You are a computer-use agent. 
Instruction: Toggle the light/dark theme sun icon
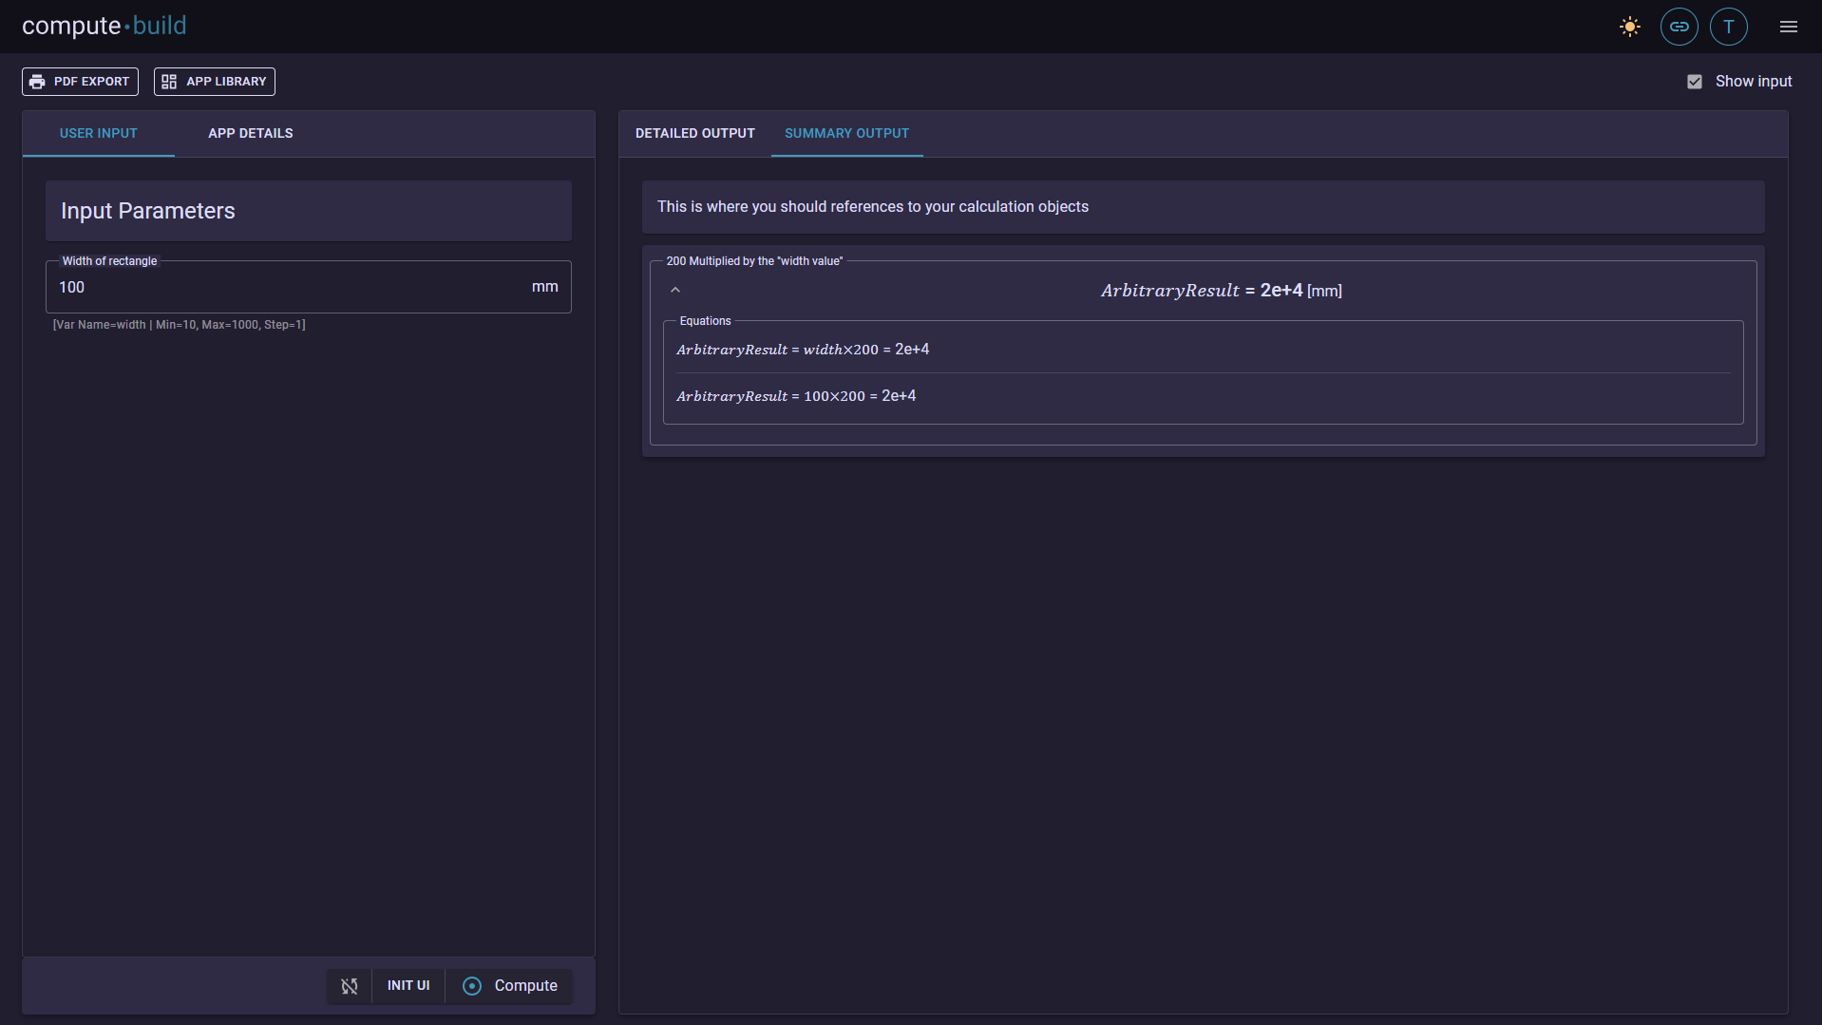tap(1629, 27)
